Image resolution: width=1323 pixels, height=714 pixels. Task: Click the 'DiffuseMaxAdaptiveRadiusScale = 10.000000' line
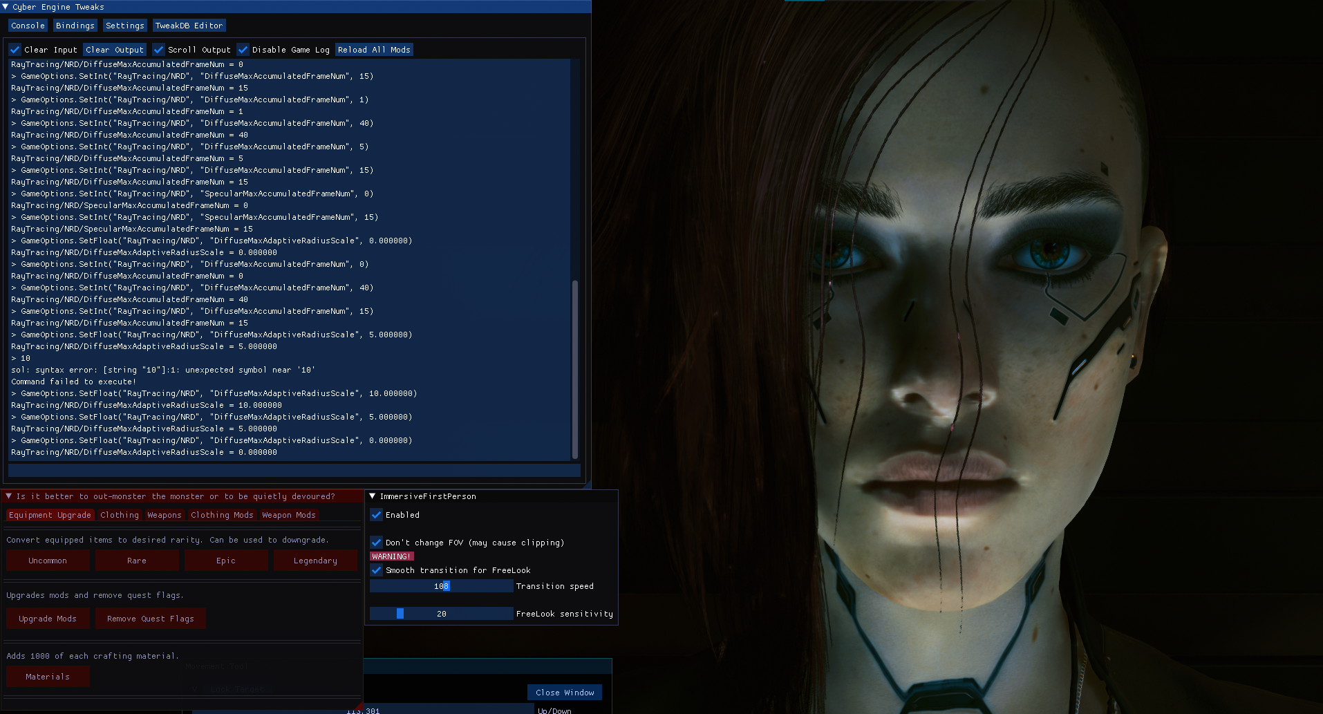point(147,405)
